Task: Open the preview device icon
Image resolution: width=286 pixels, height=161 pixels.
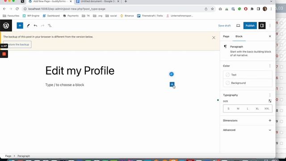Action: tap(238, 25)
